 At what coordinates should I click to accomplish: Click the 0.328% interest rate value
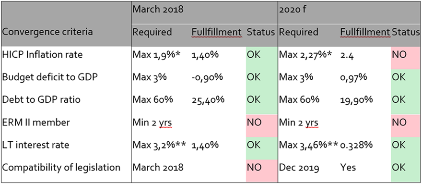[x=356, y=145]
